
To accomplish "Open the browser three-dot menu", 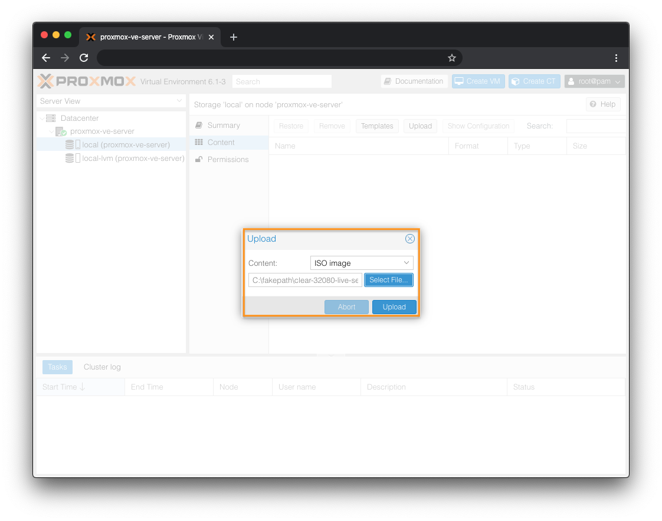I will [x=616, y=58].
